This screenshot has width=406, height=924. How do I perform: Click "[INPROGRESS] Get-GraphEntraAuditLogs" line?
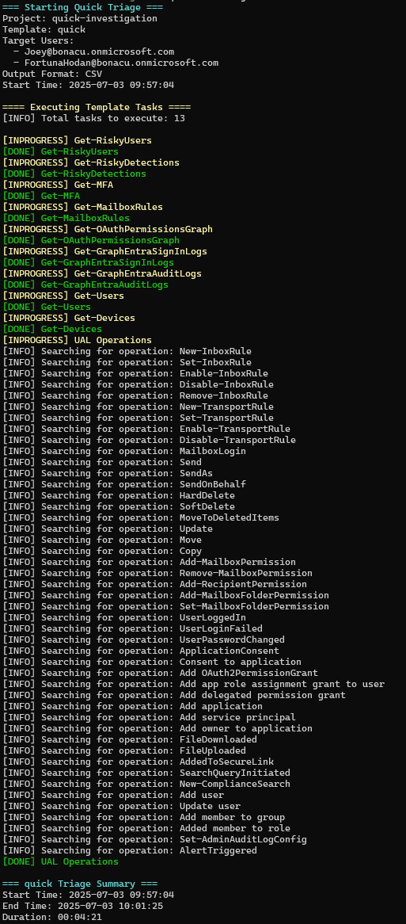click(x=102, y=274)
